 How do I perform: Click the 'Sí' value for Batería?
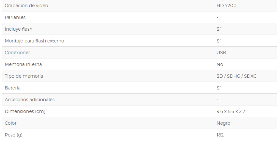coord(219,88)
